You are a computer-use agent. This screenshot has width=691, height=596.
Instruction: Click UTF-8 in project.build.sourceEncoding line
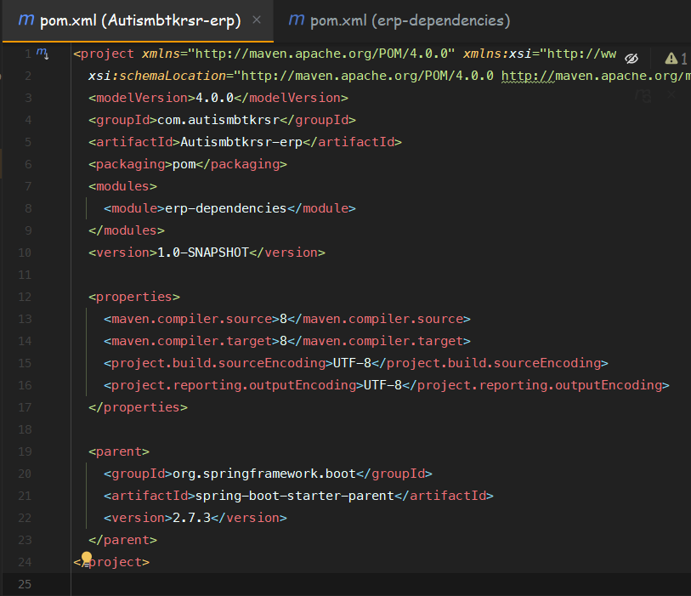tap(352, 363)
